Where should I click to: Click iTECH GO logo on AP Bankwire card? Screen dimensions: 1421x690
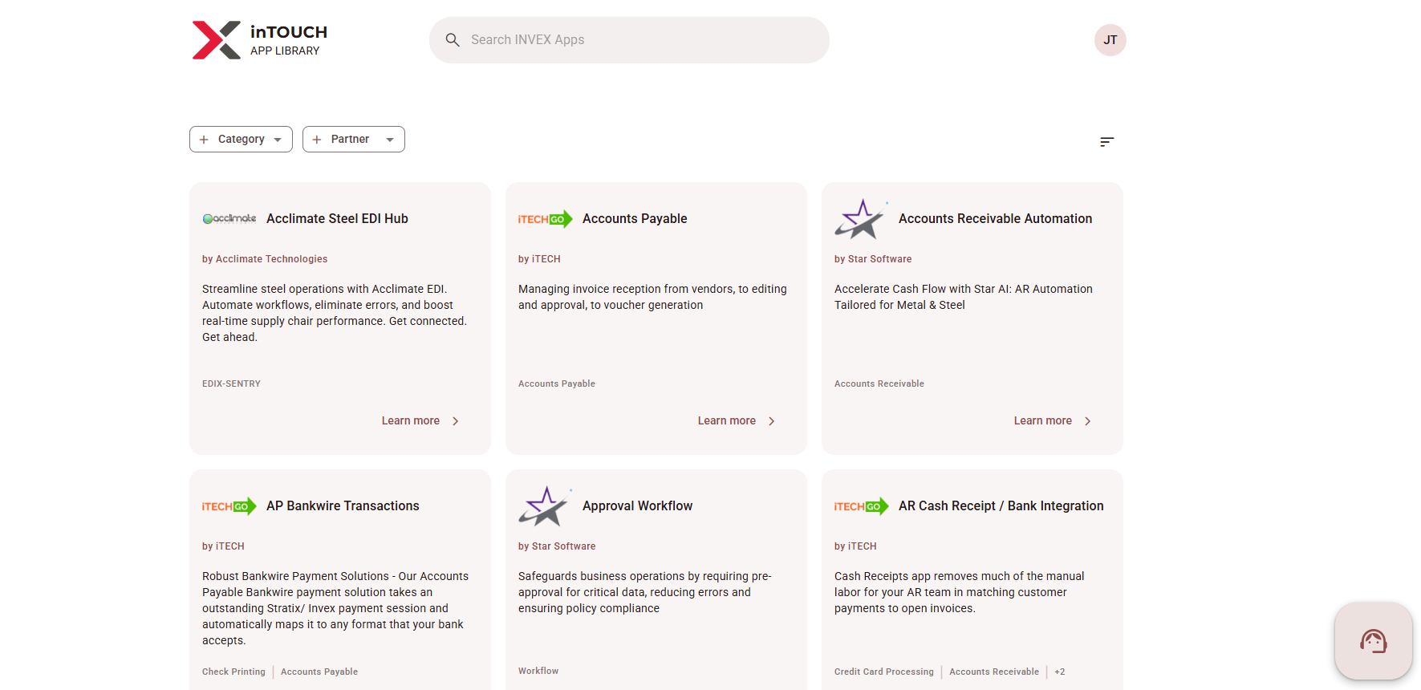click(x=229, y=506)
